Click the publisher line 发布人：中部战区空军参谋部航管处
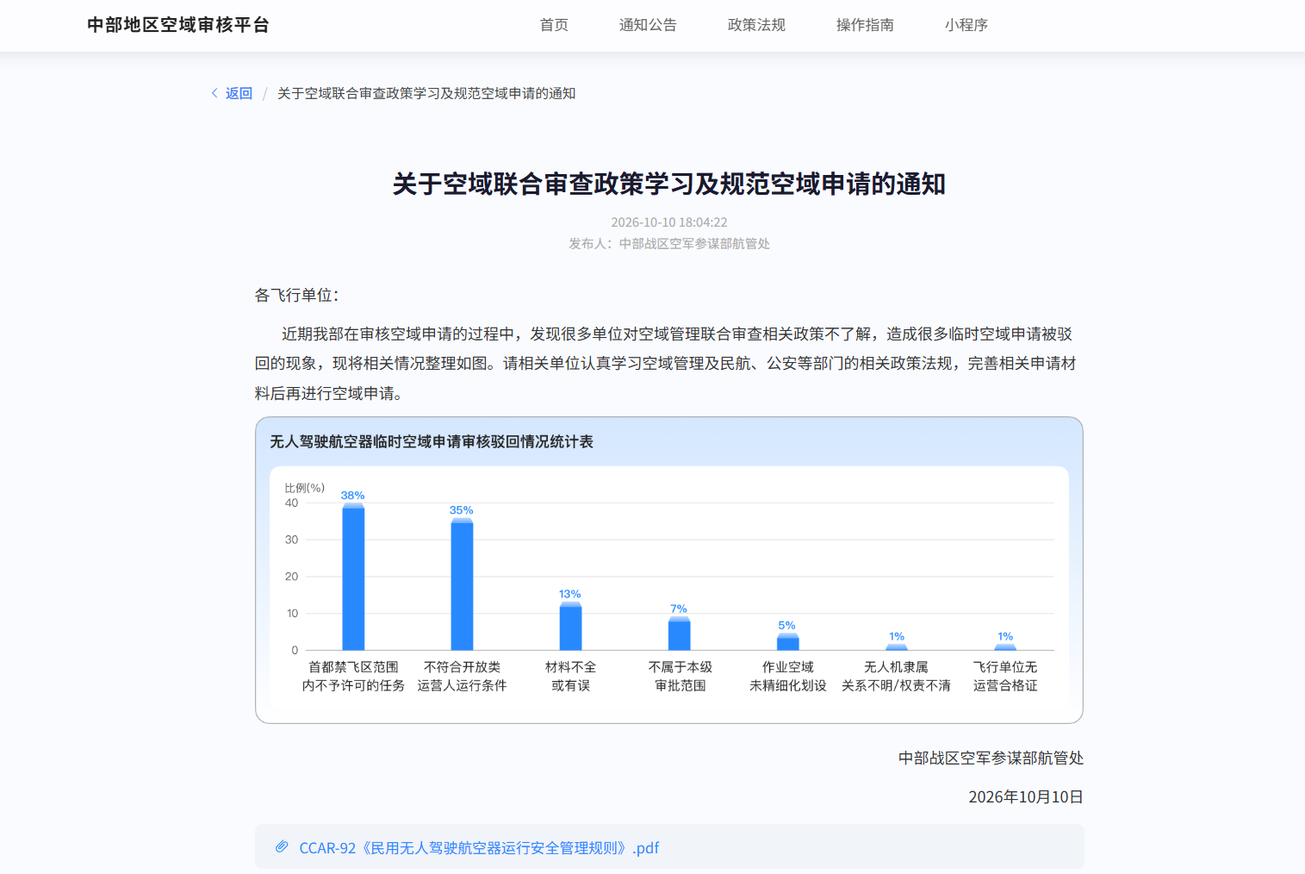Screen dimensions: 1305x874 tap(669, 244)
